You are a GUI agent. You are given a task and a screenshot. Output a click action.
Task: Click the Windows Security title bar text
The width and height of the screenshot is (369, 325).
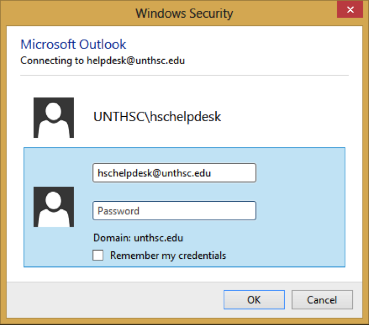(184, 12)
